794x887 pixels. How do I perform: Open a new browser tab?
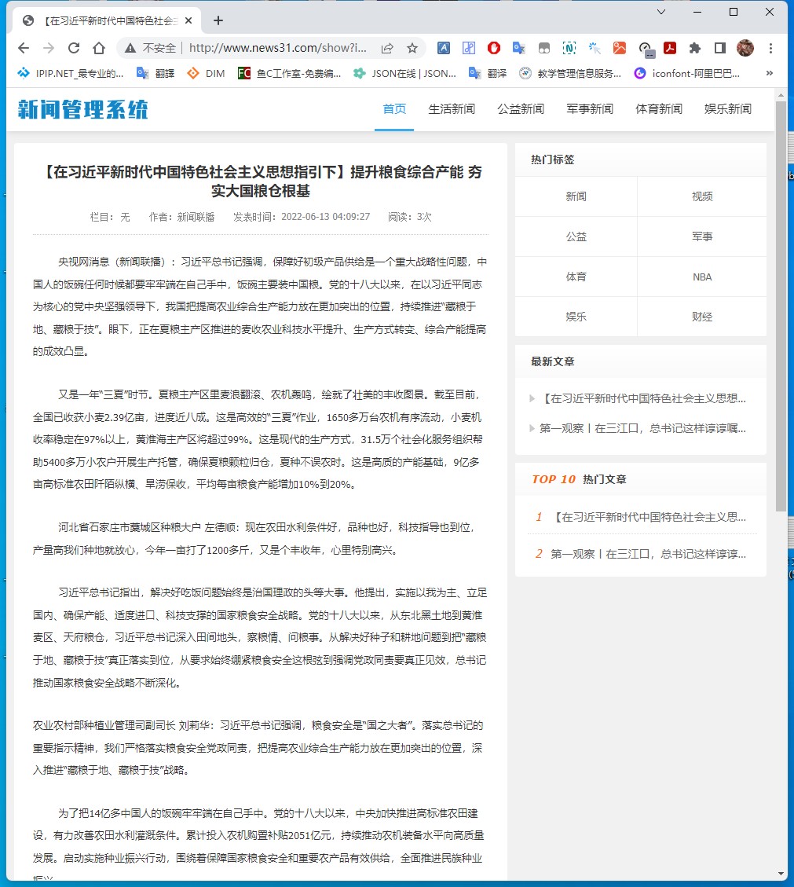218,20
